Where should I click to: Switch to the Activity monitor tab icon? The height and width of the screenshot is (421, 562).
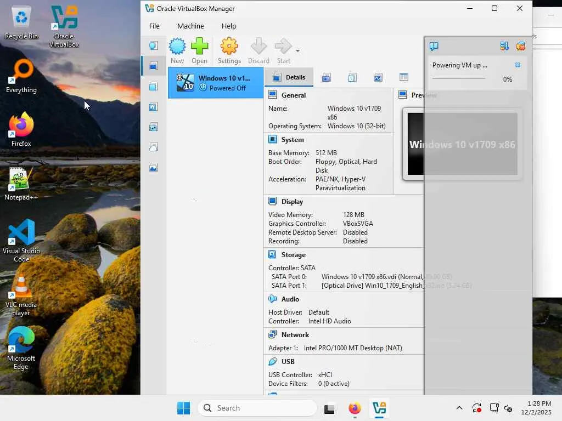pos(378,77)
